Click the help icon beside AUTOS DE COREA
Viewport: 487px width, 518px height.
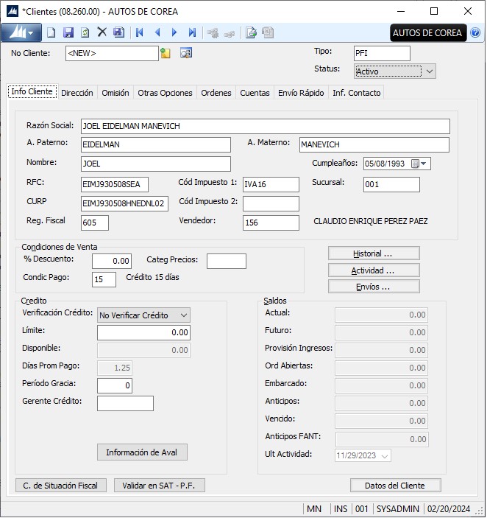475,33
